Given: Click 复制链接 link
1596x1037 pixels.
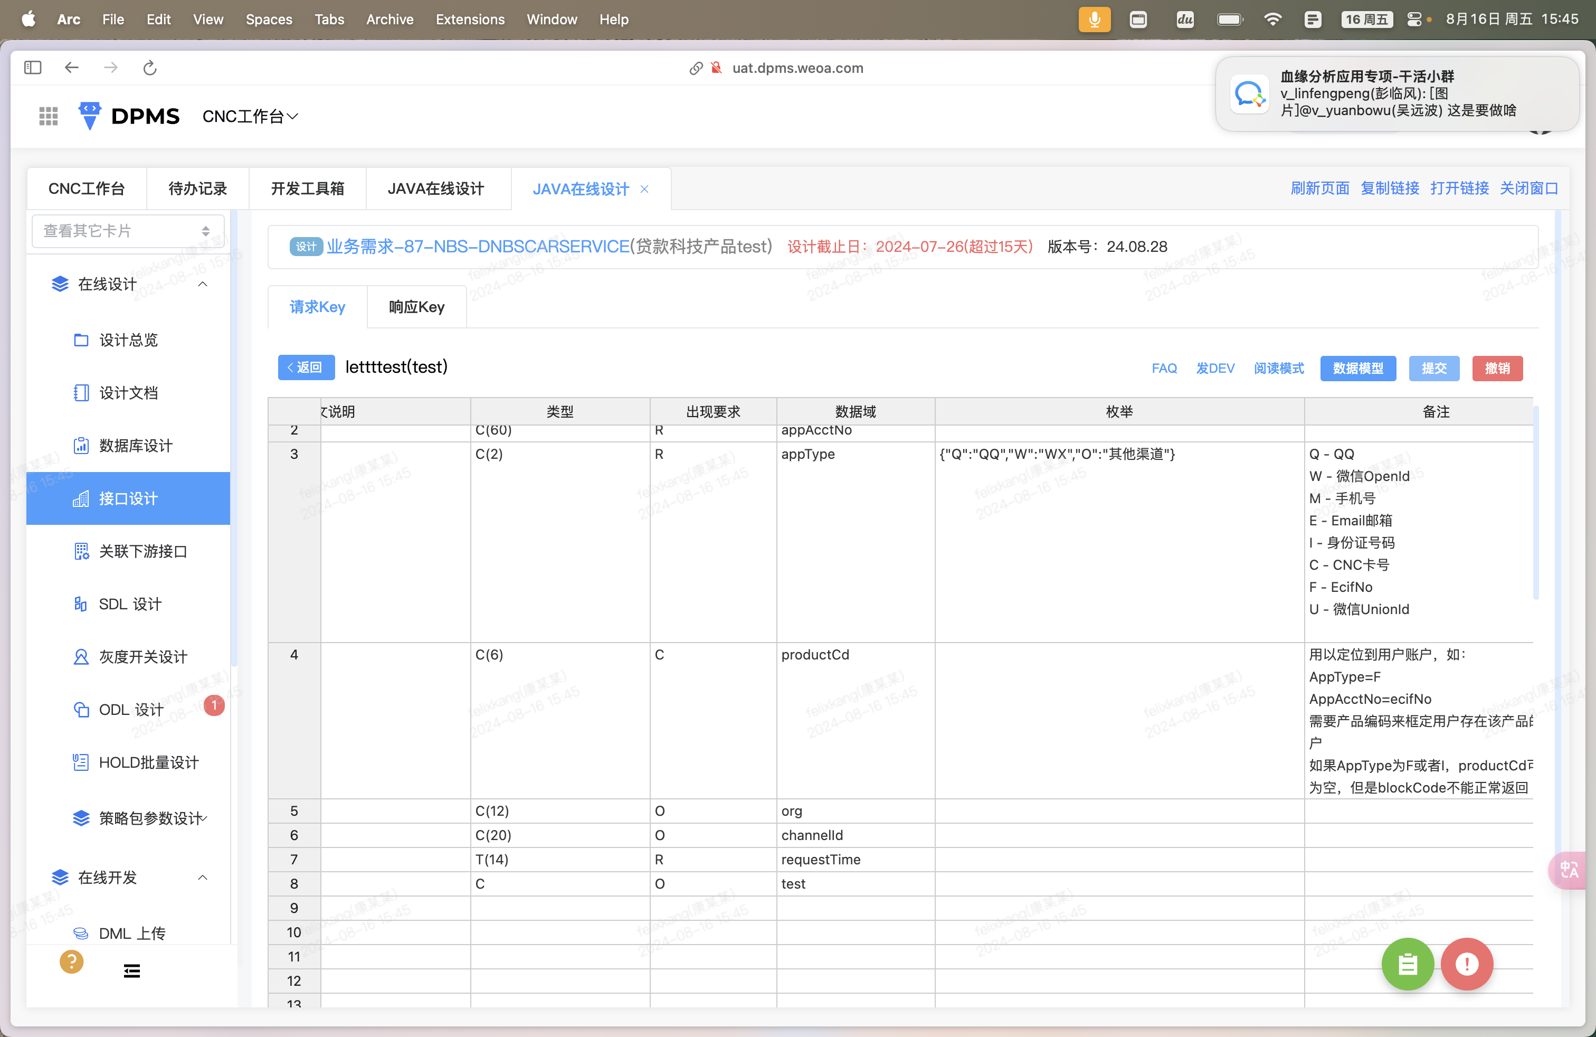Looking at the screenshot, I should click(x=1390, y=188).
